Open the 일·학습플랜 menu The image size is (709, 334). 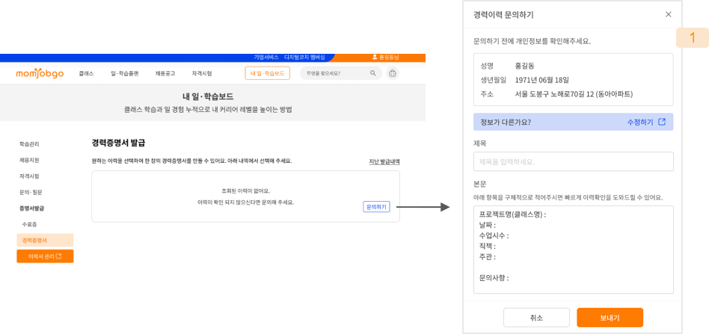point(124,73)
